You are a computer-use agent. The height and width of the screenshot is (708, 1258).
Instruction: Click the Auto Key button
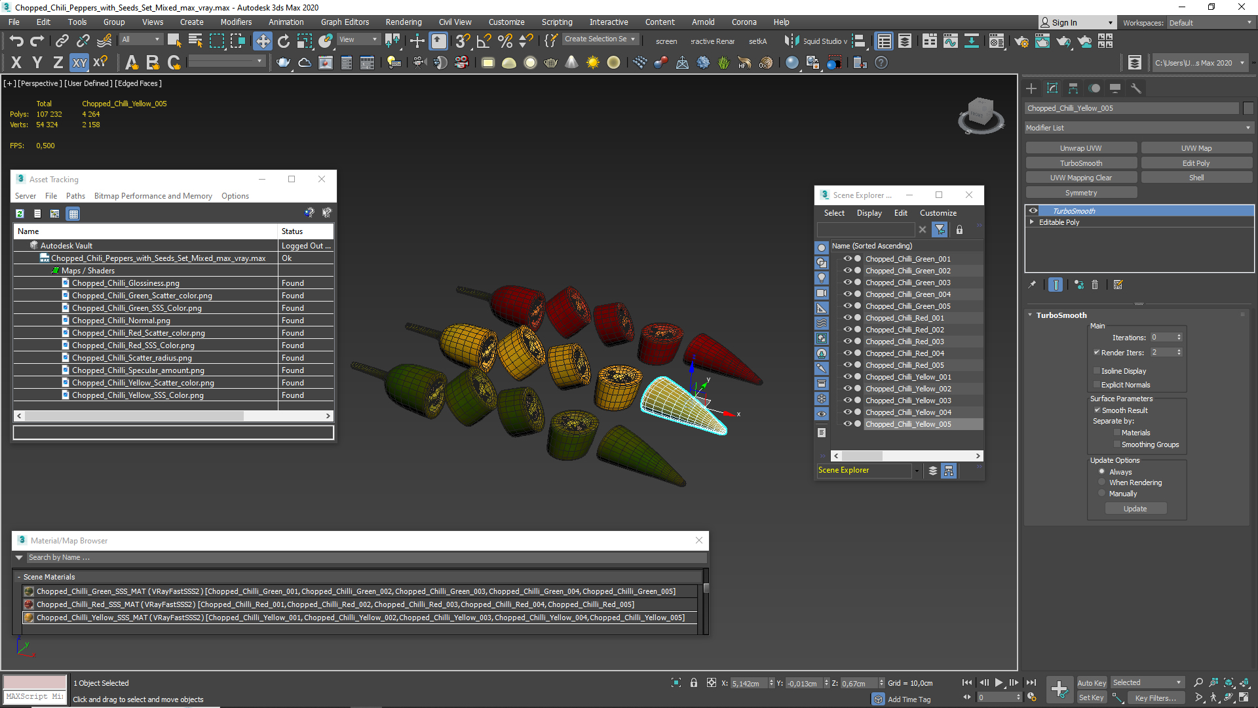[1092, 683]
